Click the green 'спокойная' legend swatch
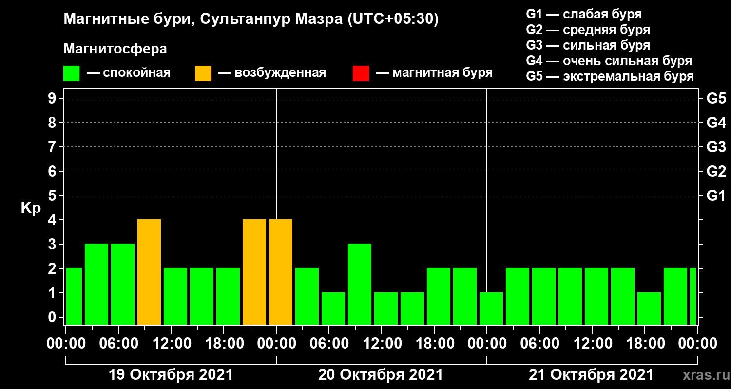This screenshot has width=731, height=389. point(71,73)
